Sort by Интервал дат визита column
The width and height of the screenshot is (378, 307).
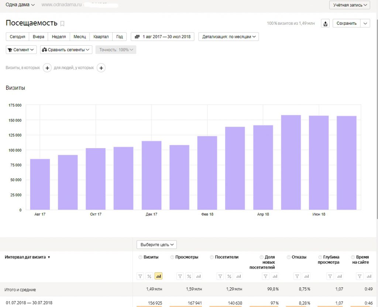click(27, 257)
